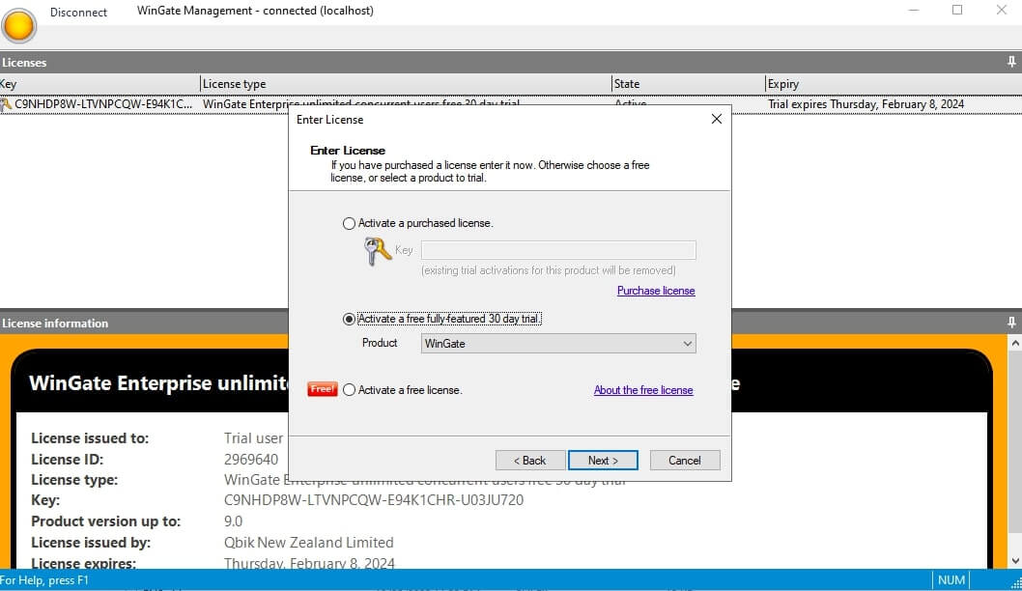The image size is (1022, 591).
Task: Sort licenses by Key column header
Action: click(99, 84)
